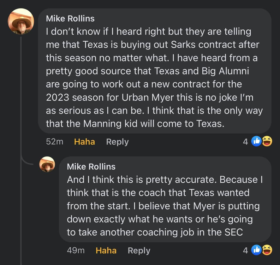Click the blue Like reaction icon on the reply
This screenshot has width=280, height=265.
[x=256, y=251]
